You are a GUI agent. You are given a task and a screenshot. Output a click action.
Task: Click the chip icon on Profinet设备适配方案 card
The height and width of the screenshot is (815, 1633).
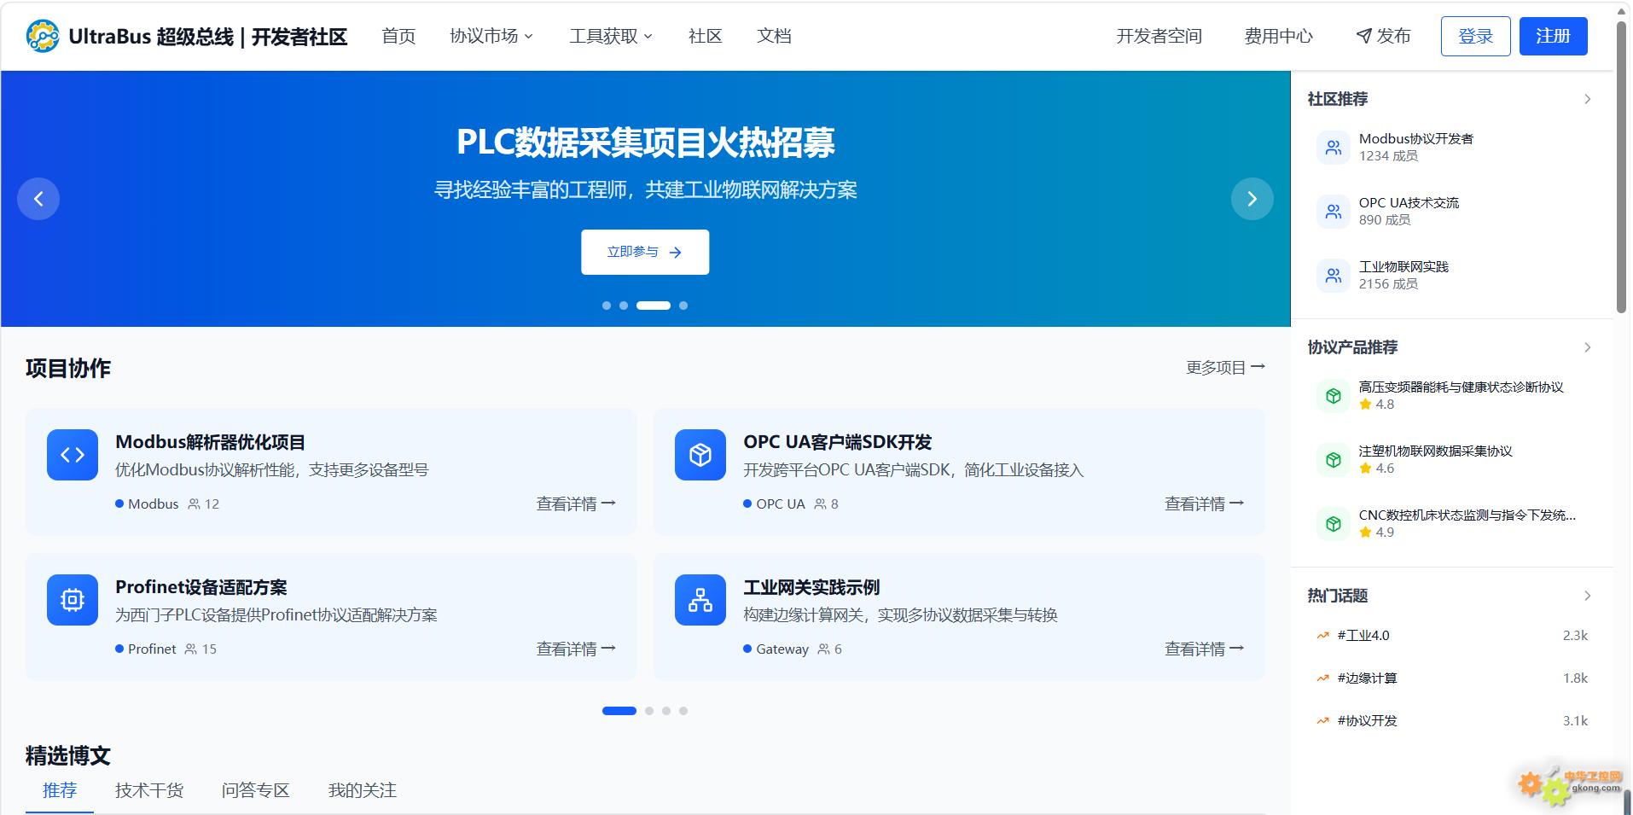[72, 599]
